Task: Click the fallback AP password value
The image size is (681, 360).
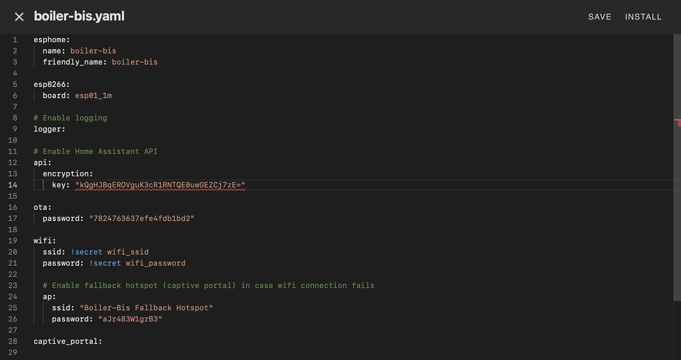Action: 130,319
